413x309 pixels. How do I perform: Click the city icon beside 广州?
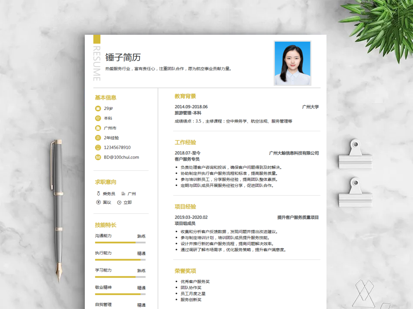point(123,194)
